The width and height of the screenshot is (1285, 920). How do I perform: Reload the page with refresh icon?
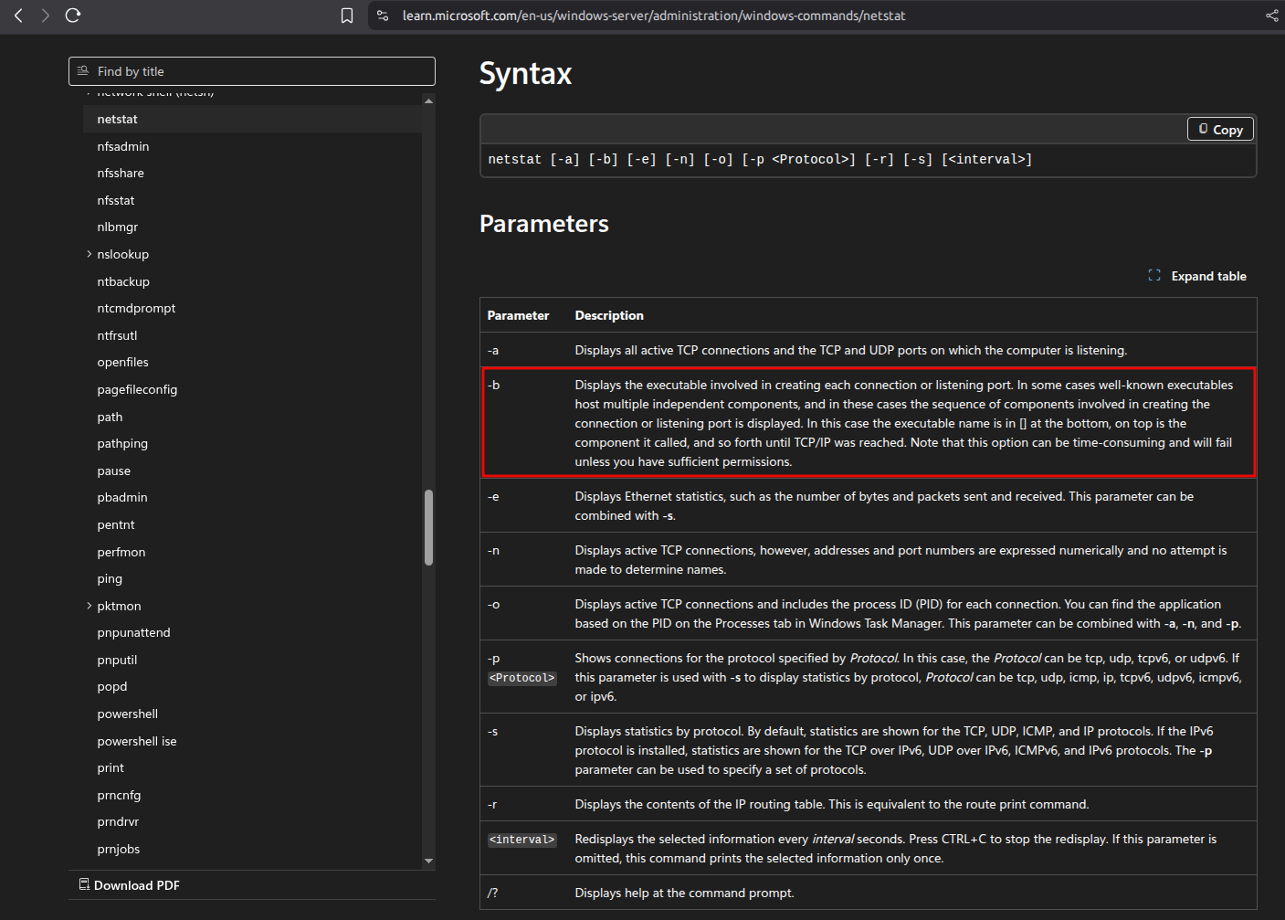coord(73,16)
